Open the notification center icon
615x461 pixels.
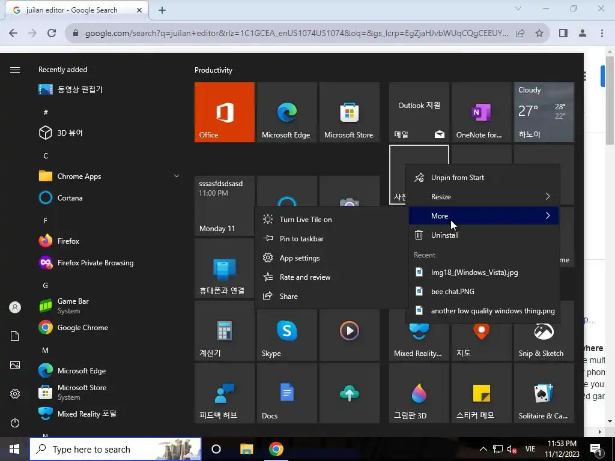point(595,449)
